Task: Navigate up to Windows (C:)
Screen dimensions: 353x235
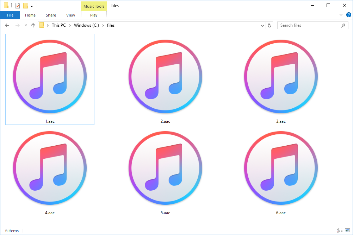Action: coord(33,25)
